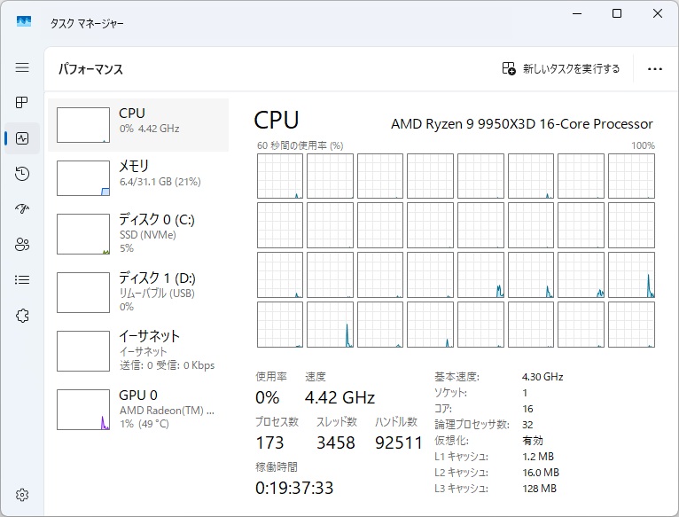Viewport: 679px width, 517px height.
Task: Maximize the Task Manager window
Action: (617, 13)
